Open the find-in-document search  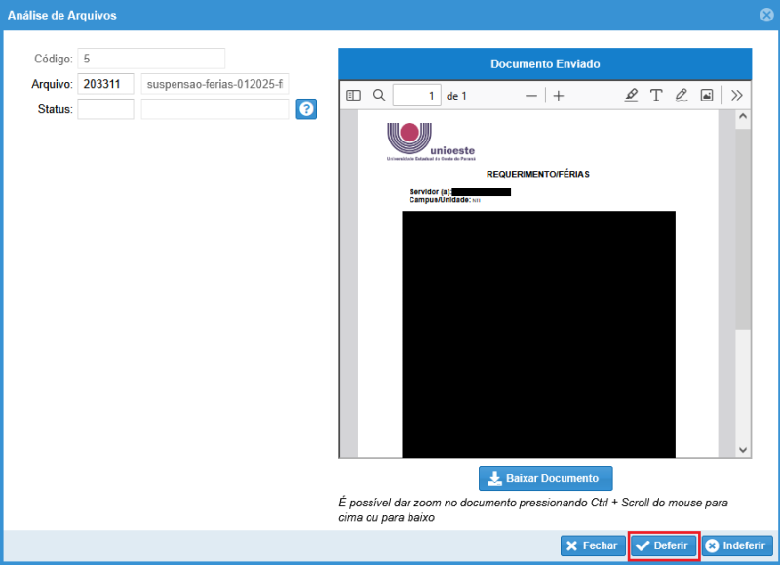pyautogui.click(x=379, y=96)
